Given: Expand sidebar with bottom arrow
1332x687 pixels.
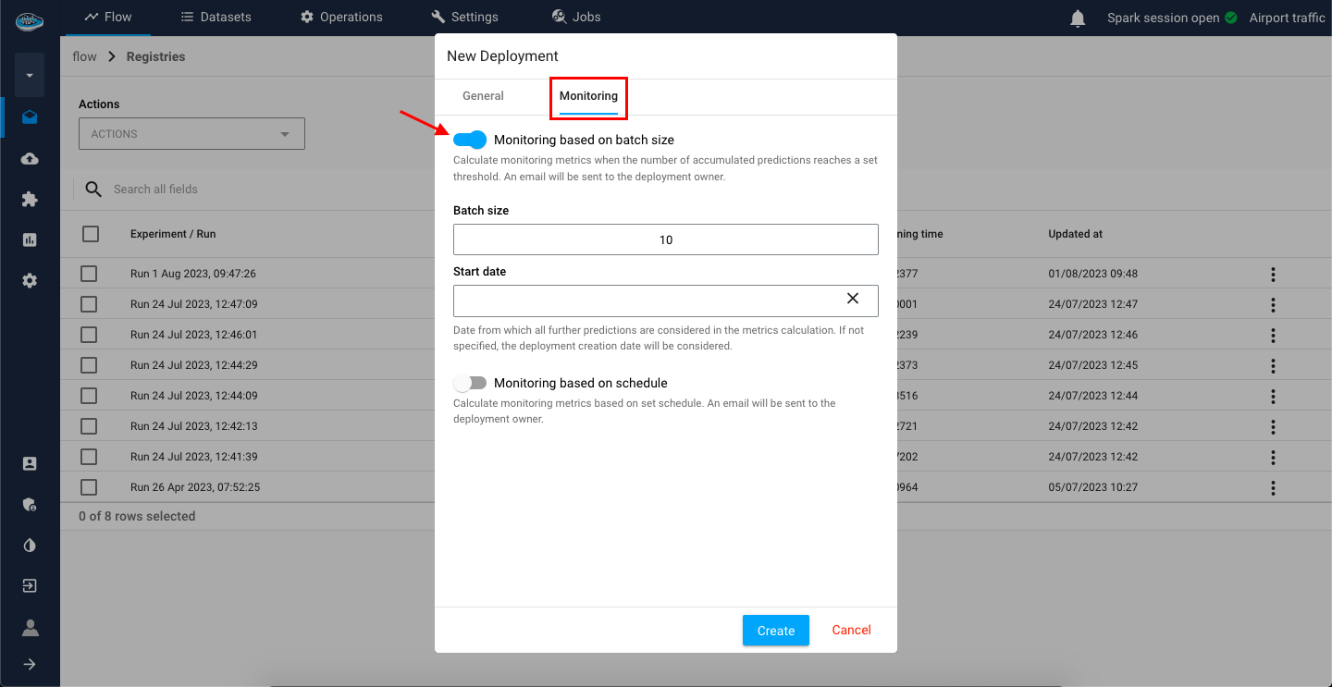Looking at the screenshot, I should point(30,664).
